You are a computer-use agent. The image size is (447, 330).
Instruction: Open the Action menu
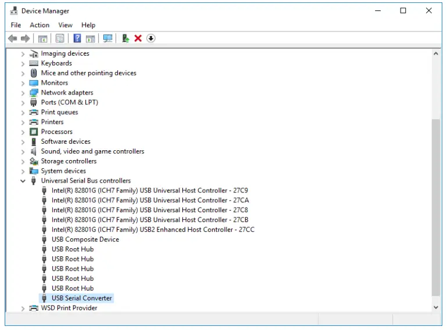tap(39, 25)
